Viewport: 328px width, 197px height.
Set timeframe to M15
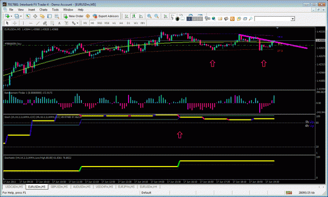tap(100, 23)
